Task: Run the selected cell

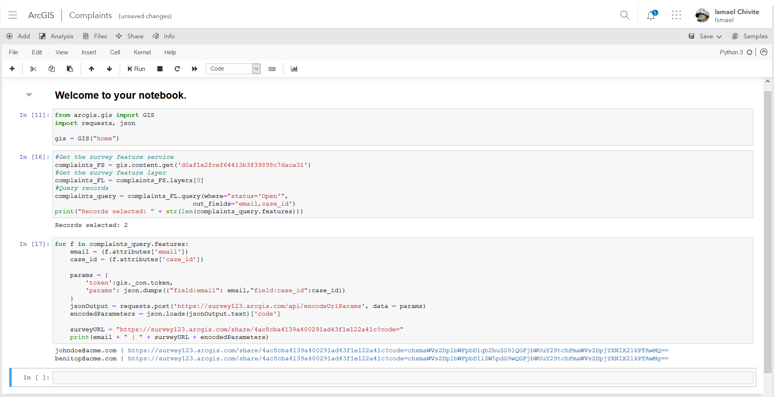Action: (136, 69)
